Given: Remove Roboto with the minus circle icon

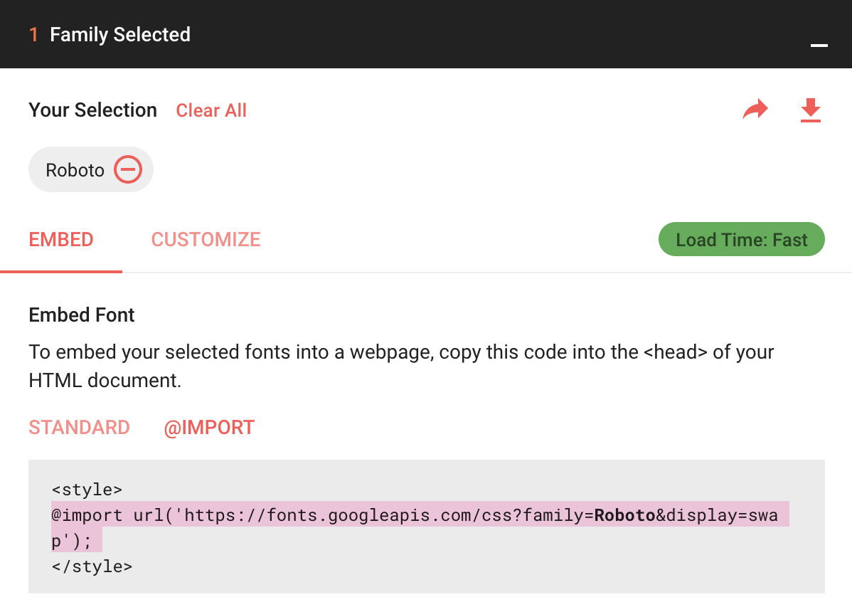Looking at the screenshot, I should click(x=129, y=169).
